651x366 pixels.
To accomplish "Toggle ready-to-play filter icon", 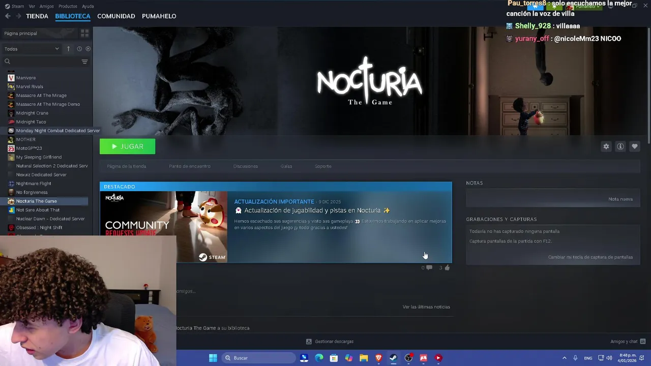I will (x=88, y=49).
